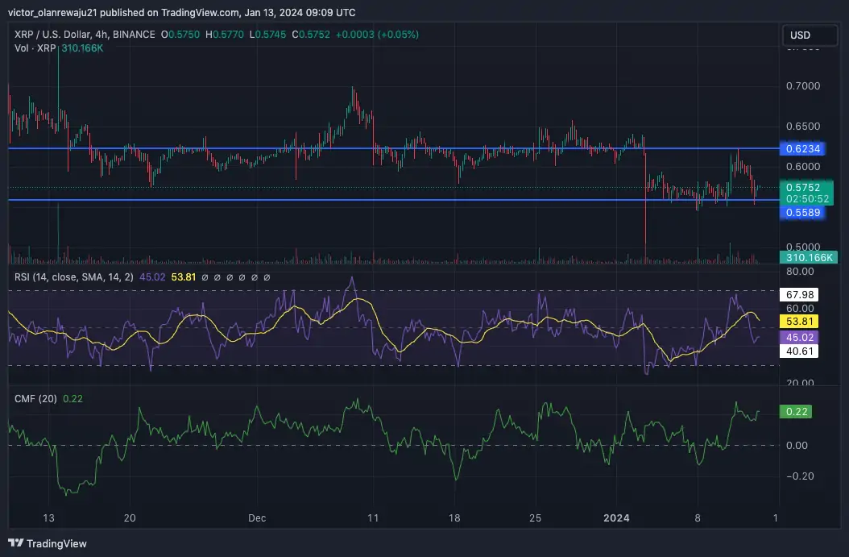This screenshot has height=557, width=849.
Task: Click the 60.00 RSI axis value
Action: (x=800, y=308)
